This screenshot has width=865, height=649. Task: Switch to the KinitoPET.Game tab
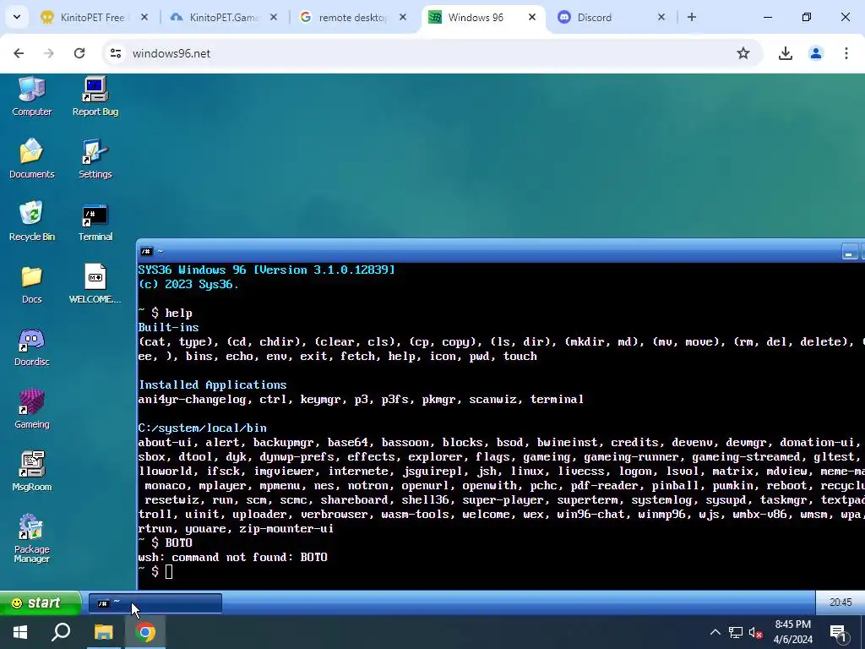tap(223, 17)
